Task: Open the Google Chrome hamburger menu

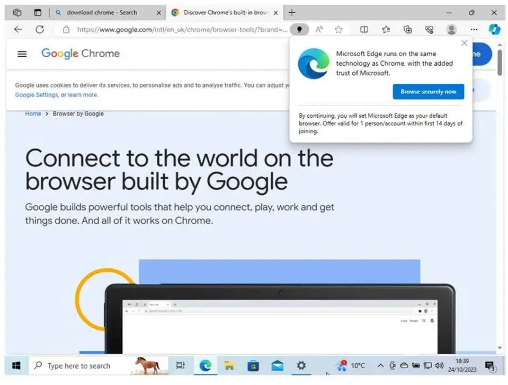Action: pyautogui.click(x=22, y=54)
